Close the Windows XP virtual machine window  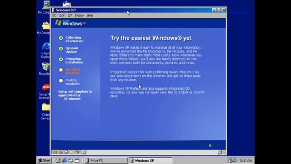click(x=224, y=10)
